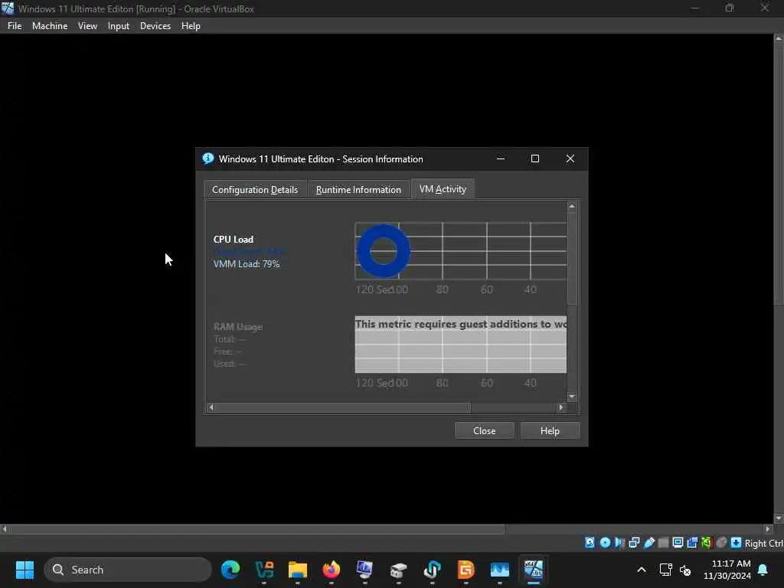
Task: Click the recording indicator in status bar
Action: (692, 543)
